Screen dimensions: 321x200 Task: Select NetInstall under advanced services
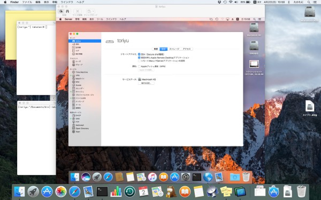(85, 125)
